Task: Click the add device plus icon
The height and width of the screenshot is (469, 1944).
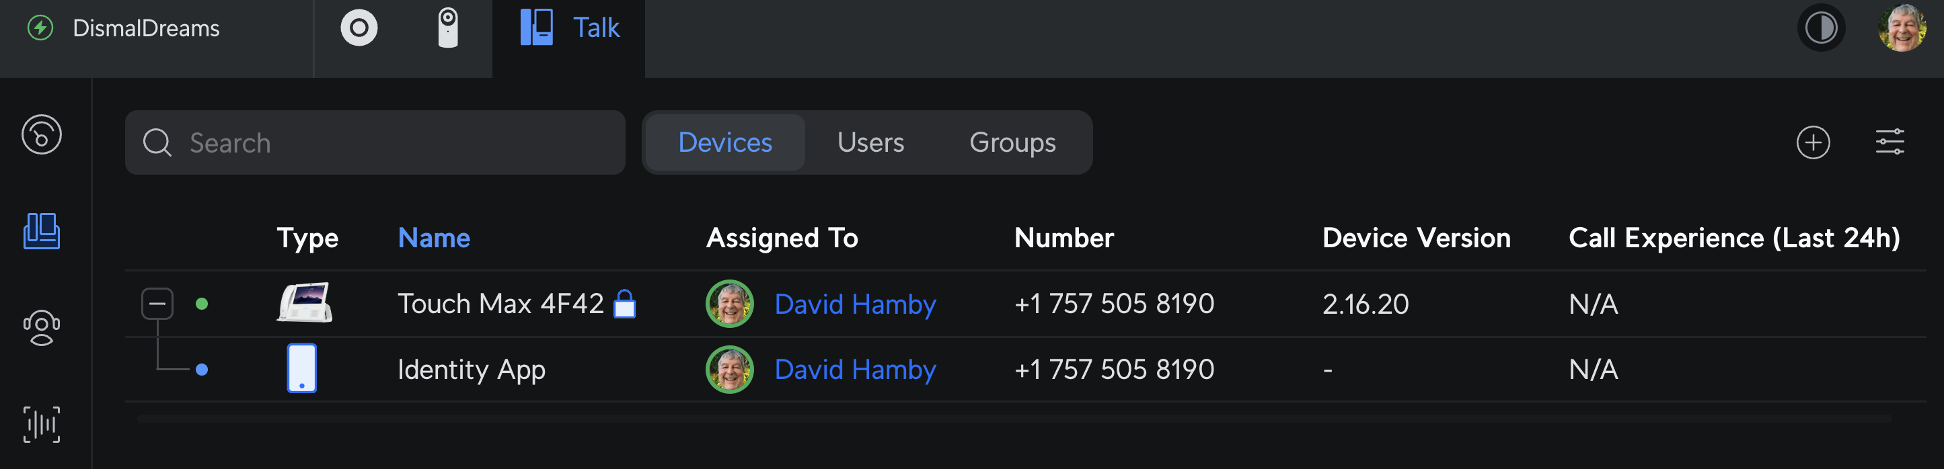Action: (1813, 142)
